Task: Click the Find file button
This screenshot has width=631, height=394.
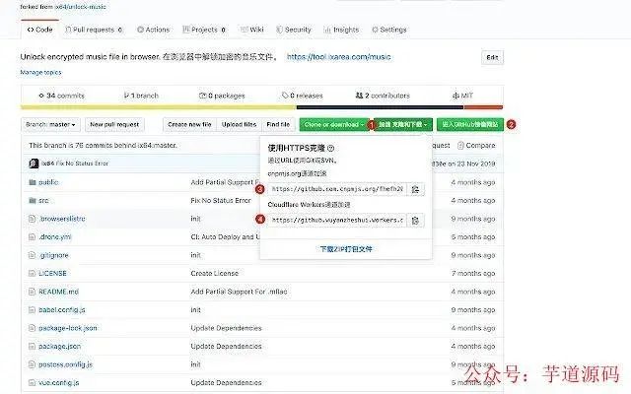Action: tap(278, 125)
